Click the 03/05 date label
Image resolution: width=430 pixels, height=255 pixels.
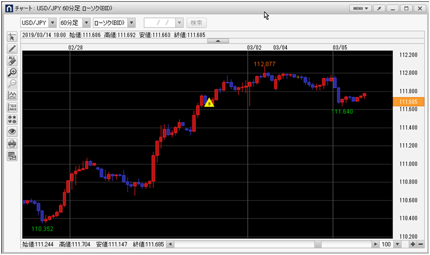pyautogui.click(x=340, y=48)
